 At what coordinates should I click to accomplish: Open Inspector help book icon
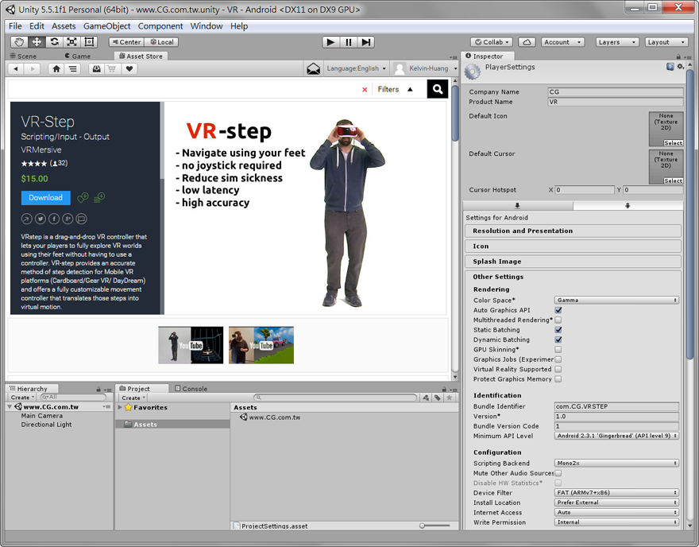click(x=670, y=67)
